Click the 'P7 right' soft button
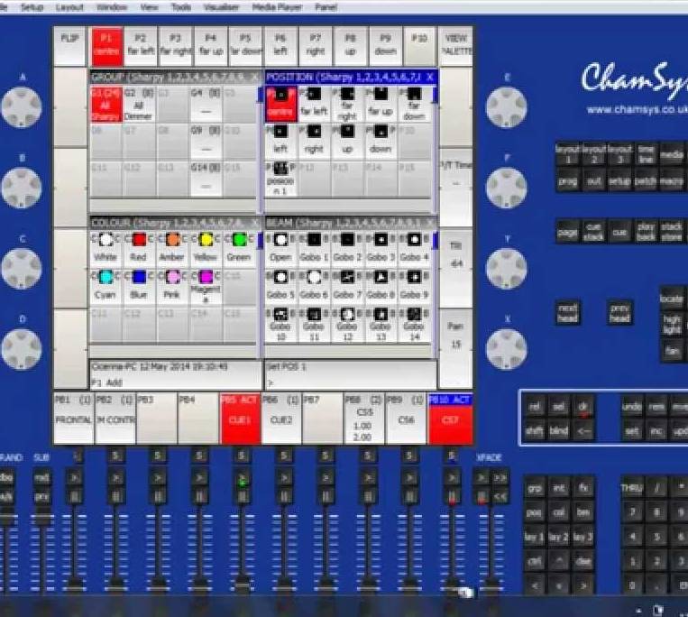688x617 pixels. pos(315,47)
